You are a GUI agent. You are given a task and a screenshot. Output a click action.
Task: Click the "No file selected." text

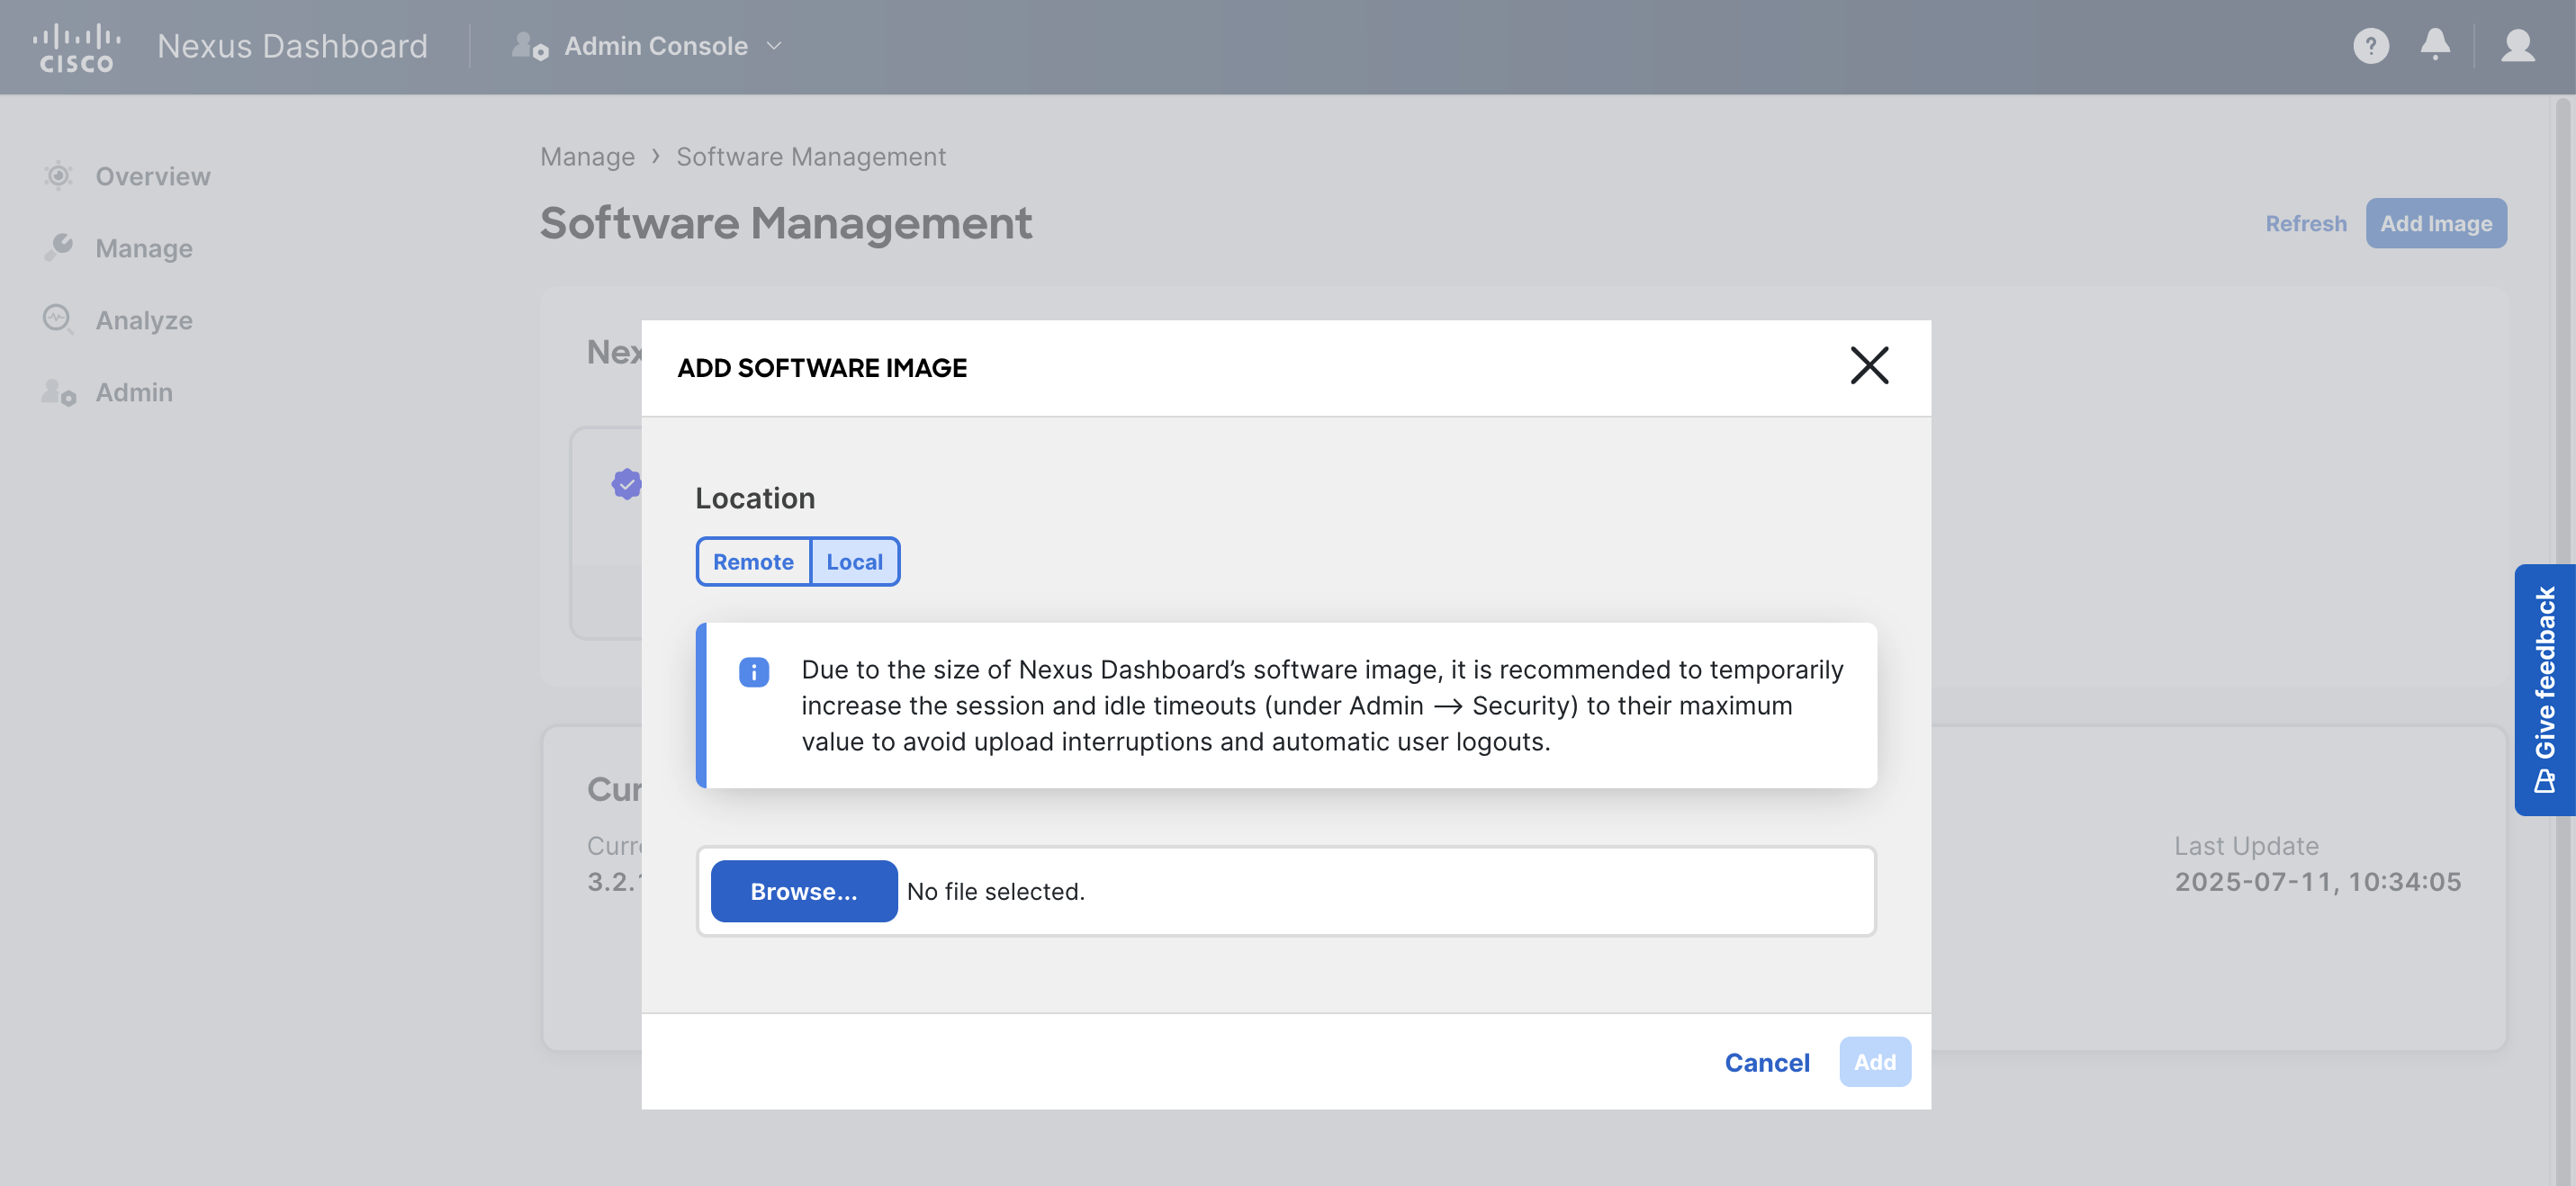point(995,891)
